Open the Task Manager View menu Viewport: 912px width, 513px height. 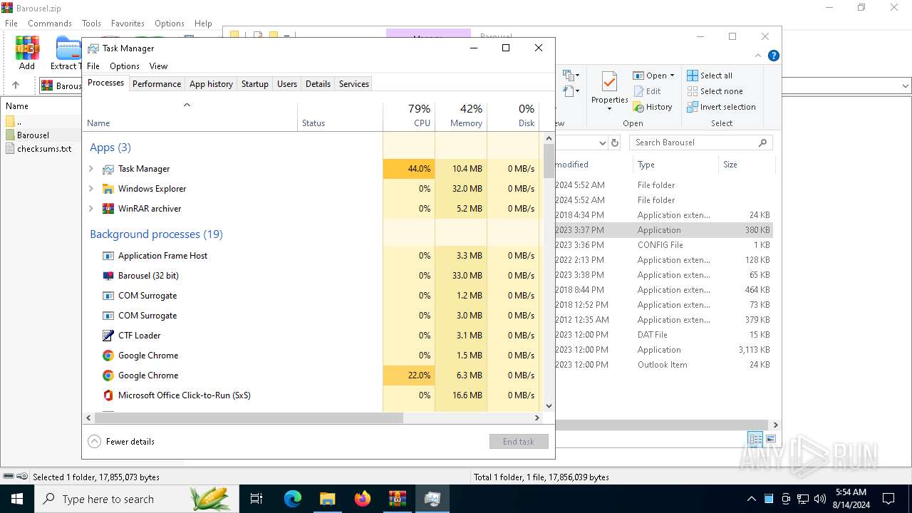158,66
